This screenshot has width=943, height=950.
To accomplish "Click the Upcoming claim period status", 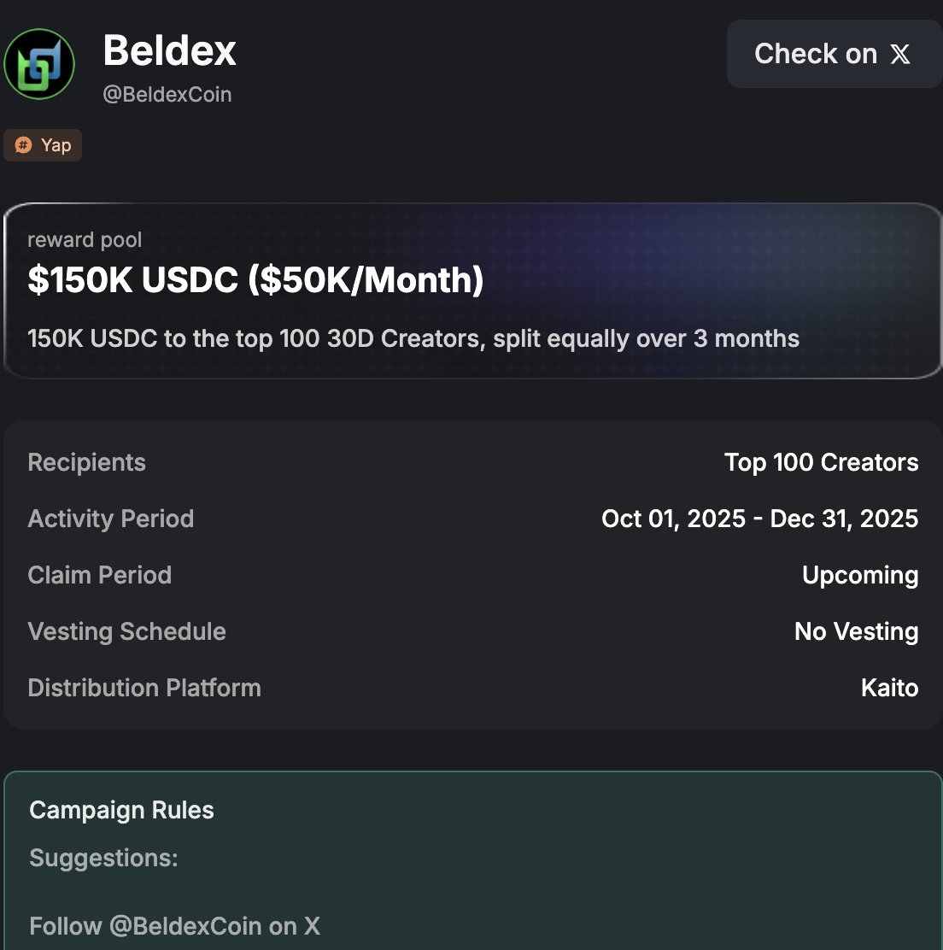I will (859, 575).
